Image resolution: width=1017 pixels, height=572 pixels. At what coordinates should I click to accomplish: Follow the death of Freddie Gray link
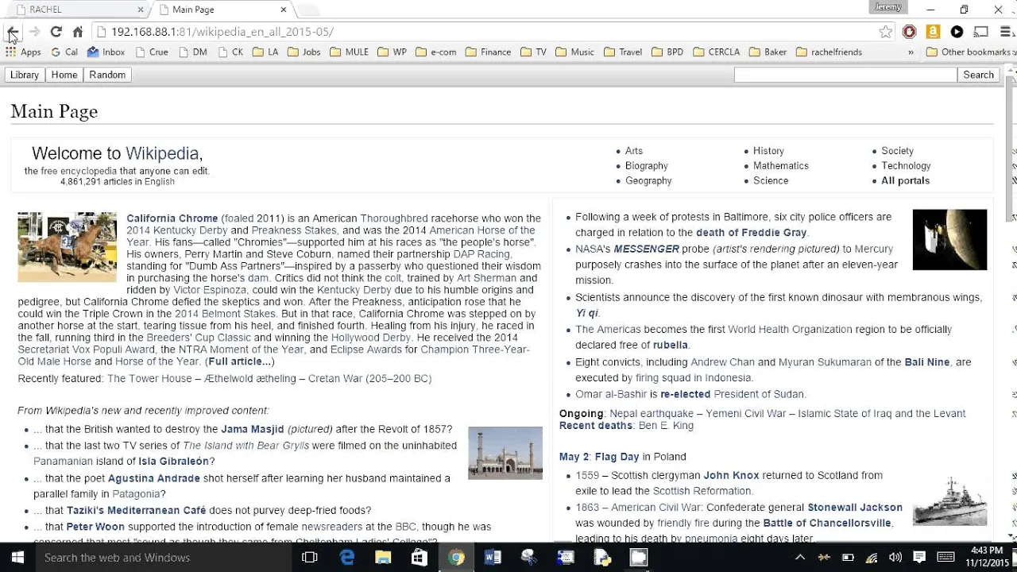click(751, 233)
